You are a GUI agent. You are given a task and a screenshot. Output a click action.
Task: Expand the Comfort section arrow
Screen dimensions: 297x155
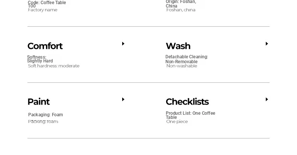click(123, 44)
